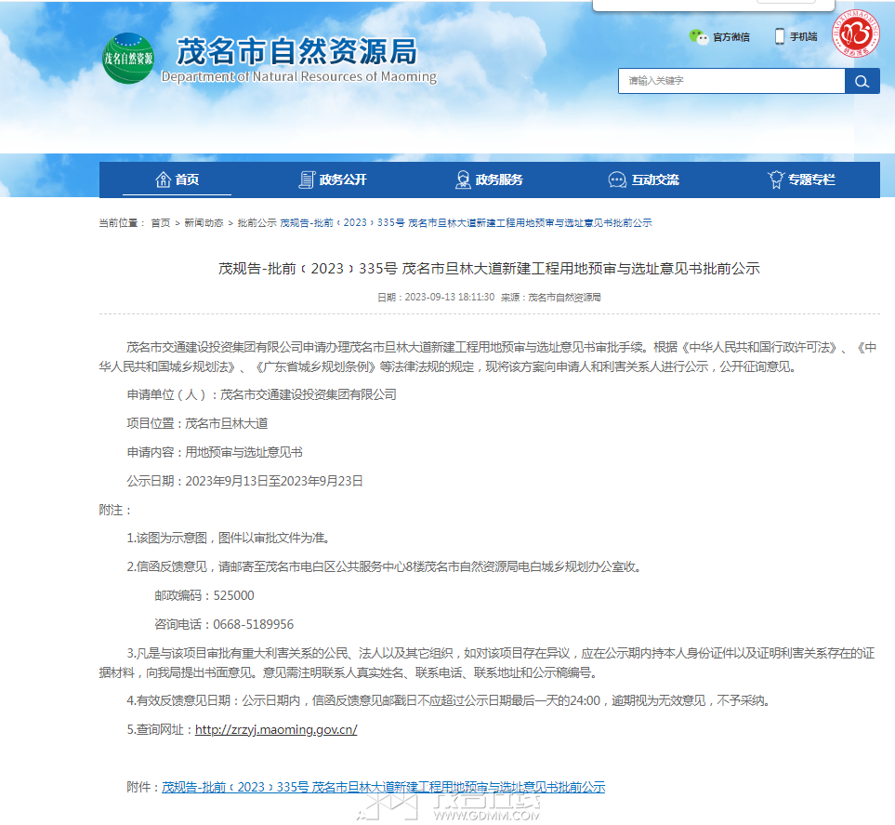Click the Department of Natural Resources subtitle
This screenshot has height=825, width=895.
[299, 76]
